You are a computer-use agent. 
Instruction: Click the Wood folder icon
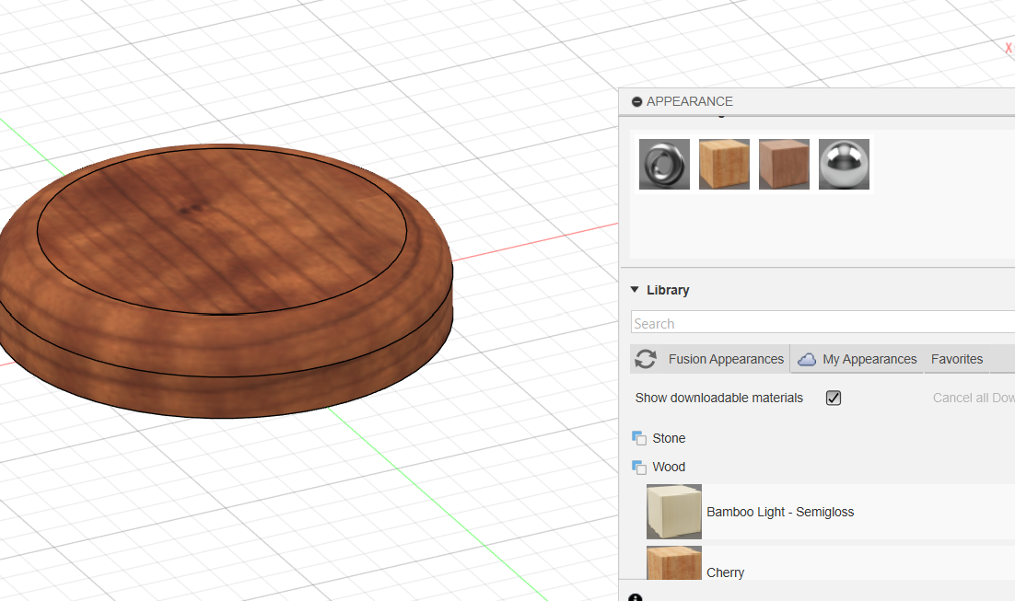(x=639, y=467)
